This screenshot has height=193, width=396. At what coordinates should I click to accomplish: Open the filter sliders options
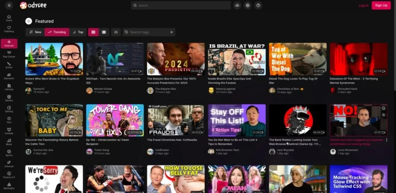pos(116,32)
